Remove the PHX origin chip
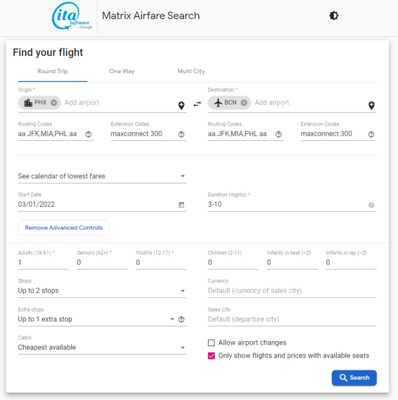The width and height of the screenshot is (398, 400). click(53, 103)
